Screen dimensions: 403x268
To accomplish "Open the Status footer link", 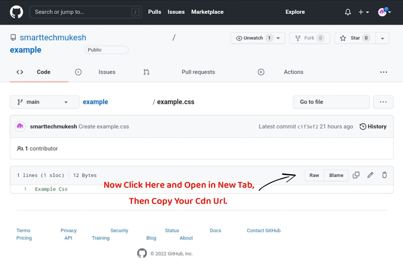I will click(172, 230).
